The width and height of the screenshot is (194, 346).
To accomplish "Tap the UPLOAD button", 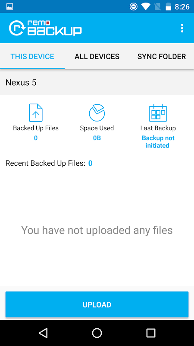I will [x=97, y=304].
